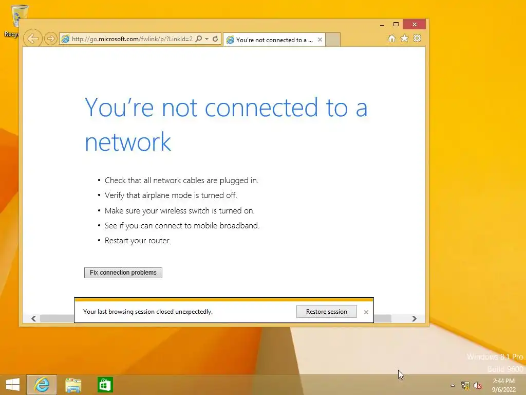Screen dimensions: 526x395
Task: Click the Restore session button
Action: point(326,312)
